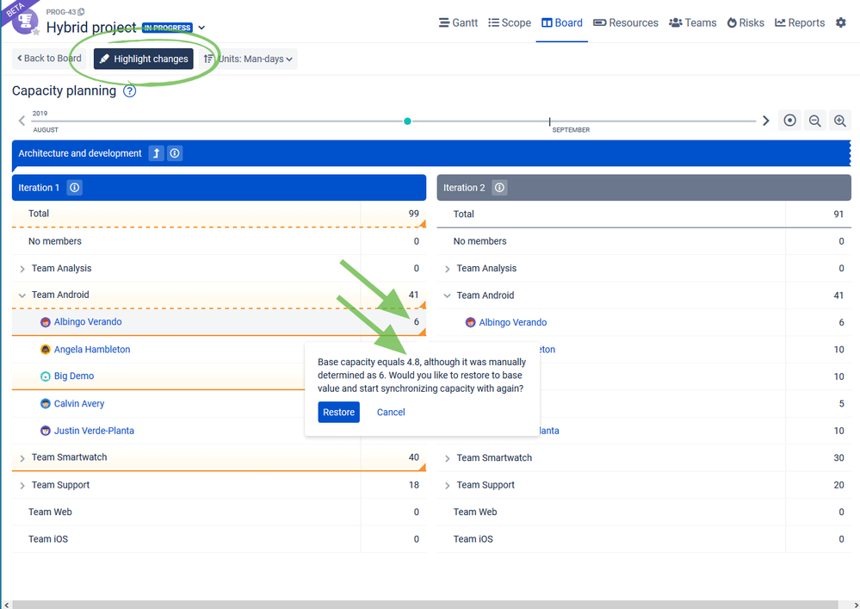Viewport: 860px width, 609px height.
Task: Click Restore in the capacity dialog
Action: pyautogui.click(x=338, y=412)
